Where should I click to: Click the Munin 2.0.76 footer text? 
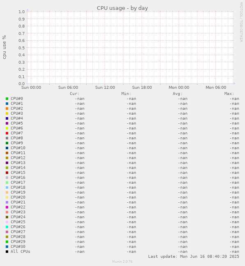coord(122,261)
